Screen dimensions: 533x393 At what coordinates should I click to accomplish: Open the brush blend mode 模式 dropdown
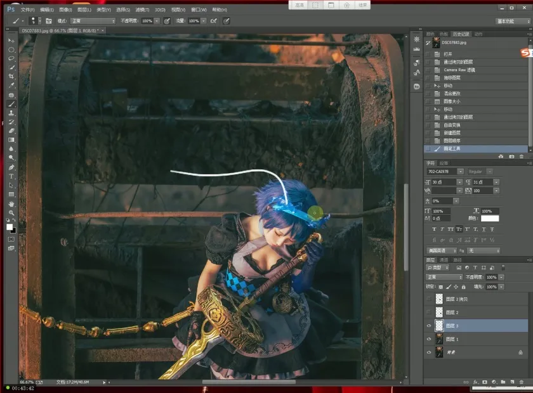93,21
